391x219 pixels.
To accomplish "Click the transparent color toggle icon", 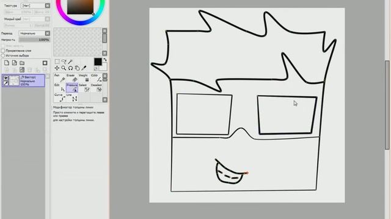I will [x=95, y=69].
